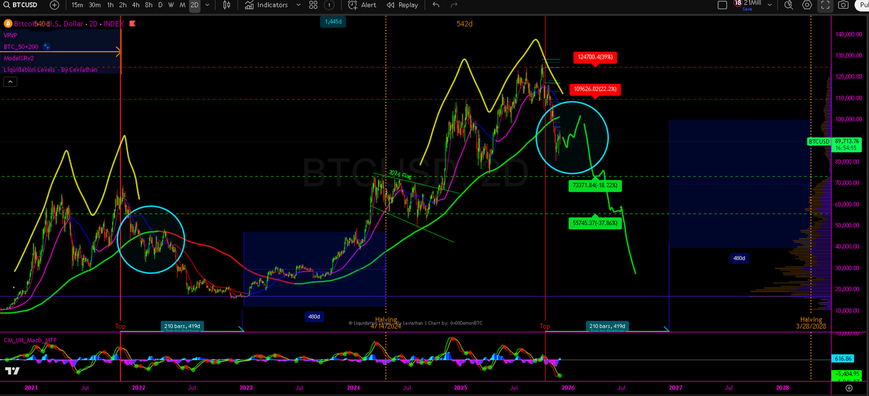Open chart settings hexagon icon
The image size is (869, 396).
click(x=807, y=5)
